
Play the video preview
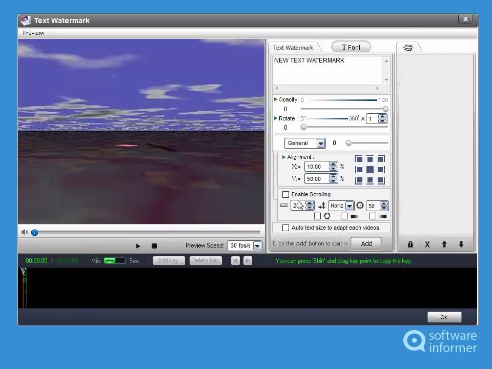coord(138,246)
